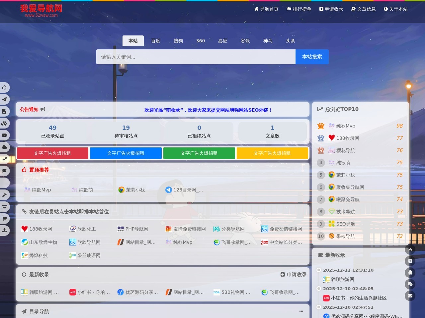
Task: Open the graduation cap icon on the left
Action: coord(4,171)
